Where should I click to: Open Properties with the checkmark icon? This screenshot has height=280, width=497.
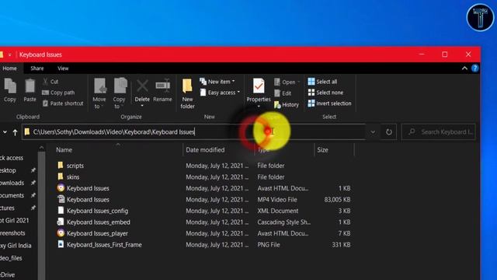pos(259,86)
